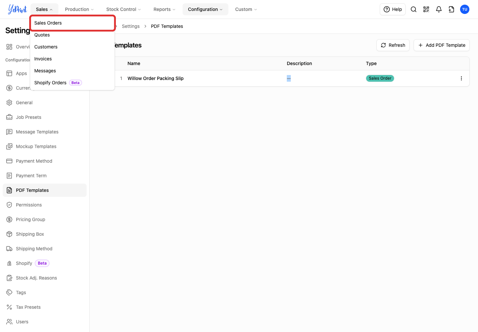Click the Shipping Method truck icon
The image size is (478, 332).
pyautogui.click(x=9, y=249)
